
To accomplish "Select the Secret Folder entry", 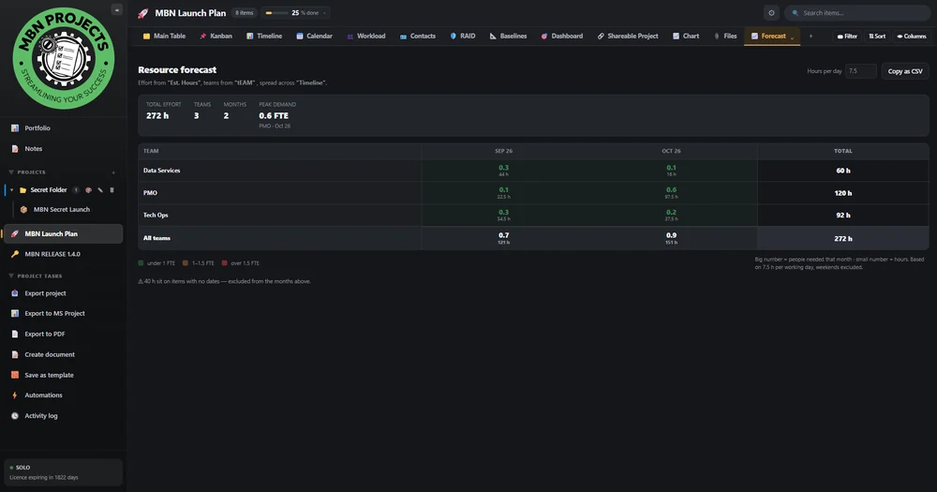I will click(49, 190).
